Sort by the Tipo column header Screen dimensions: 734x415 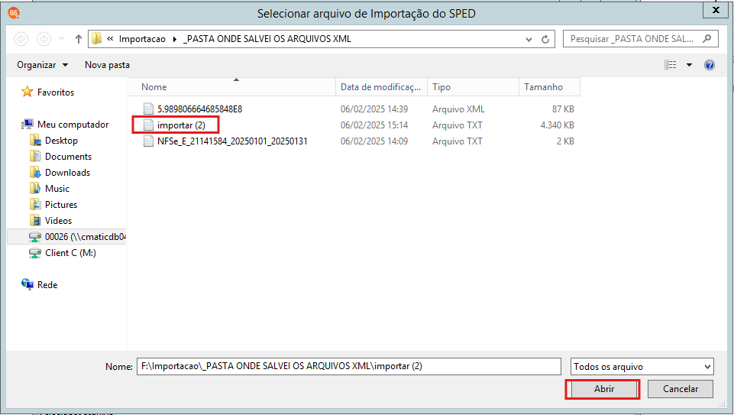(474, 87)
